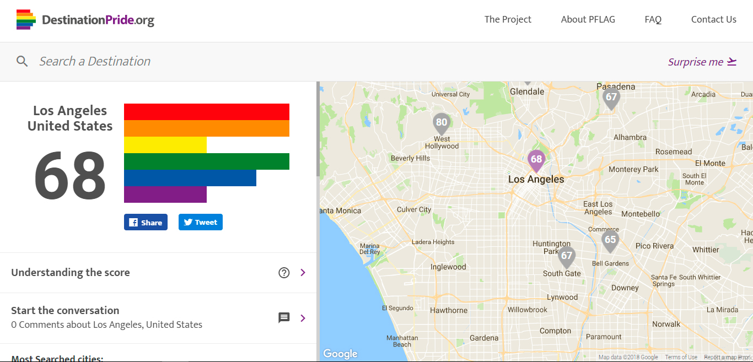Click the Norwalk map label

[666, 324]
